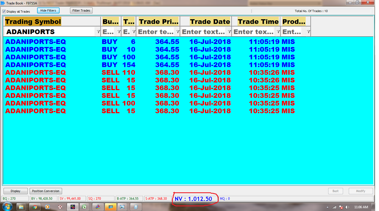
Task: Toggle Display all Trades checkbox
Action: click(4, 12)
